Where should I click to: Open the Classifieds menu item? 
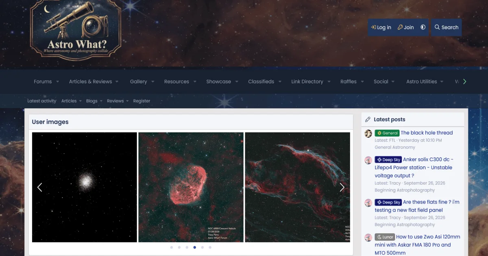point(261,82)
